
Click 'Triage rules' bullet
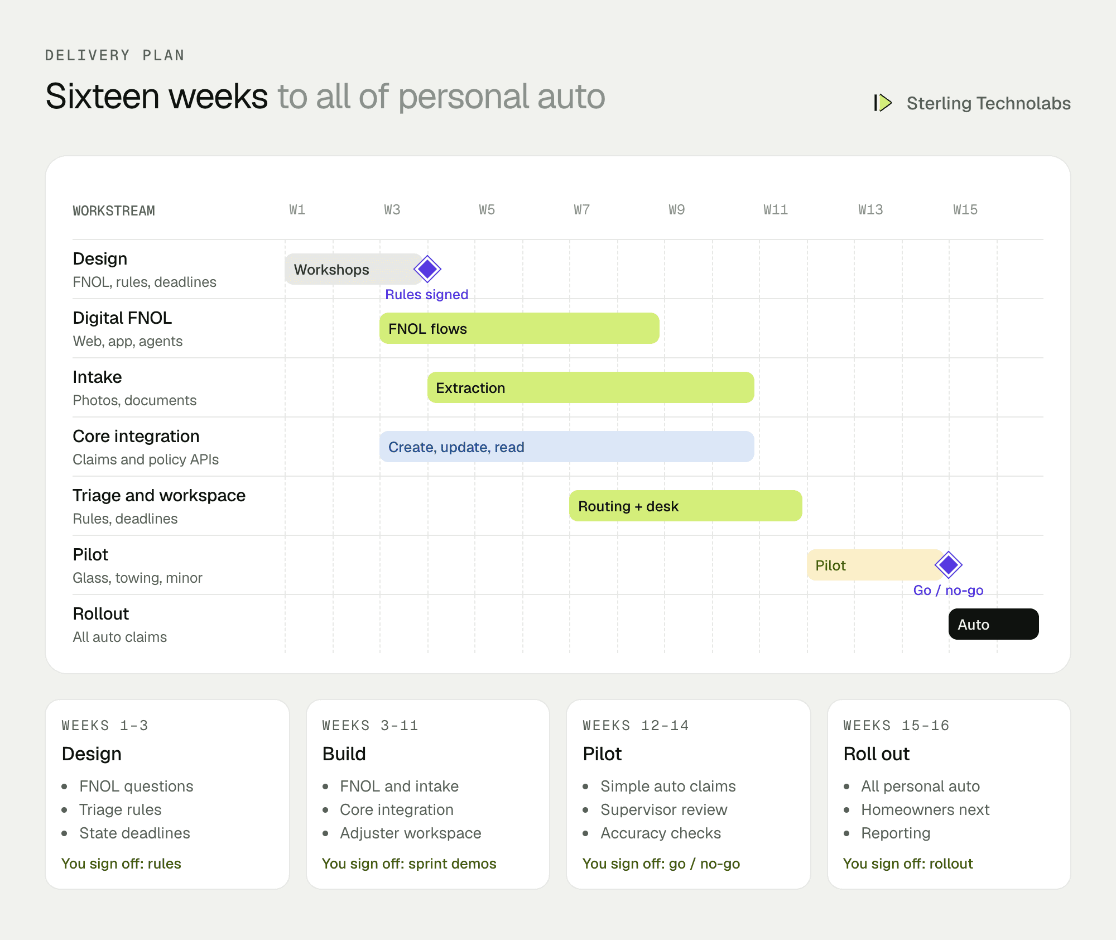click(121, 809)
